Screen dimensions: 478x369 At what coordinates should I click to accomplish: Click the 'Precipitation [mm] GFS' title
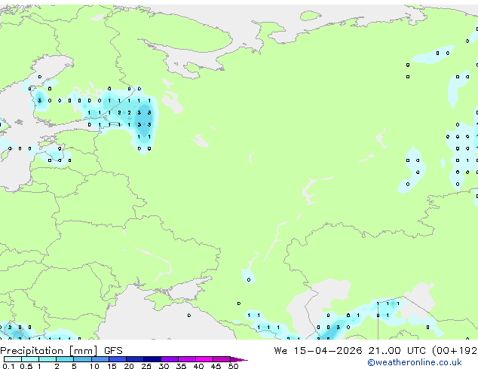point(61,351)
